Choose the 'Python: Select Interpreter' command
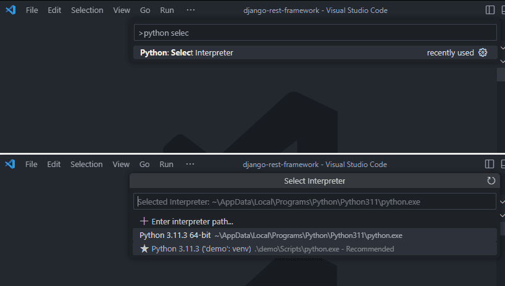This screenshot has width=505, height=286. 315,52
